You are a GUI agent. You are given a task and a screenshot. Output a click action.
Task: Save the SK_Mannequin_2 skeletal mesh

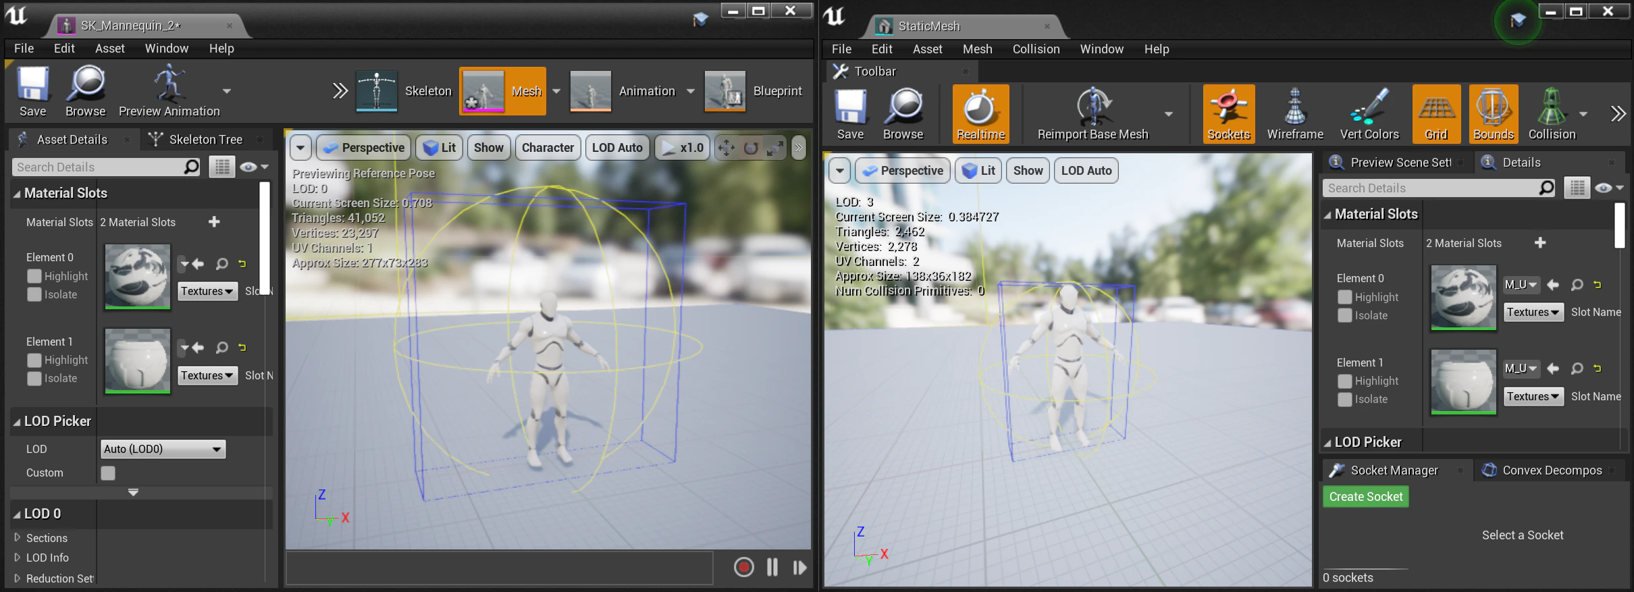32,91
